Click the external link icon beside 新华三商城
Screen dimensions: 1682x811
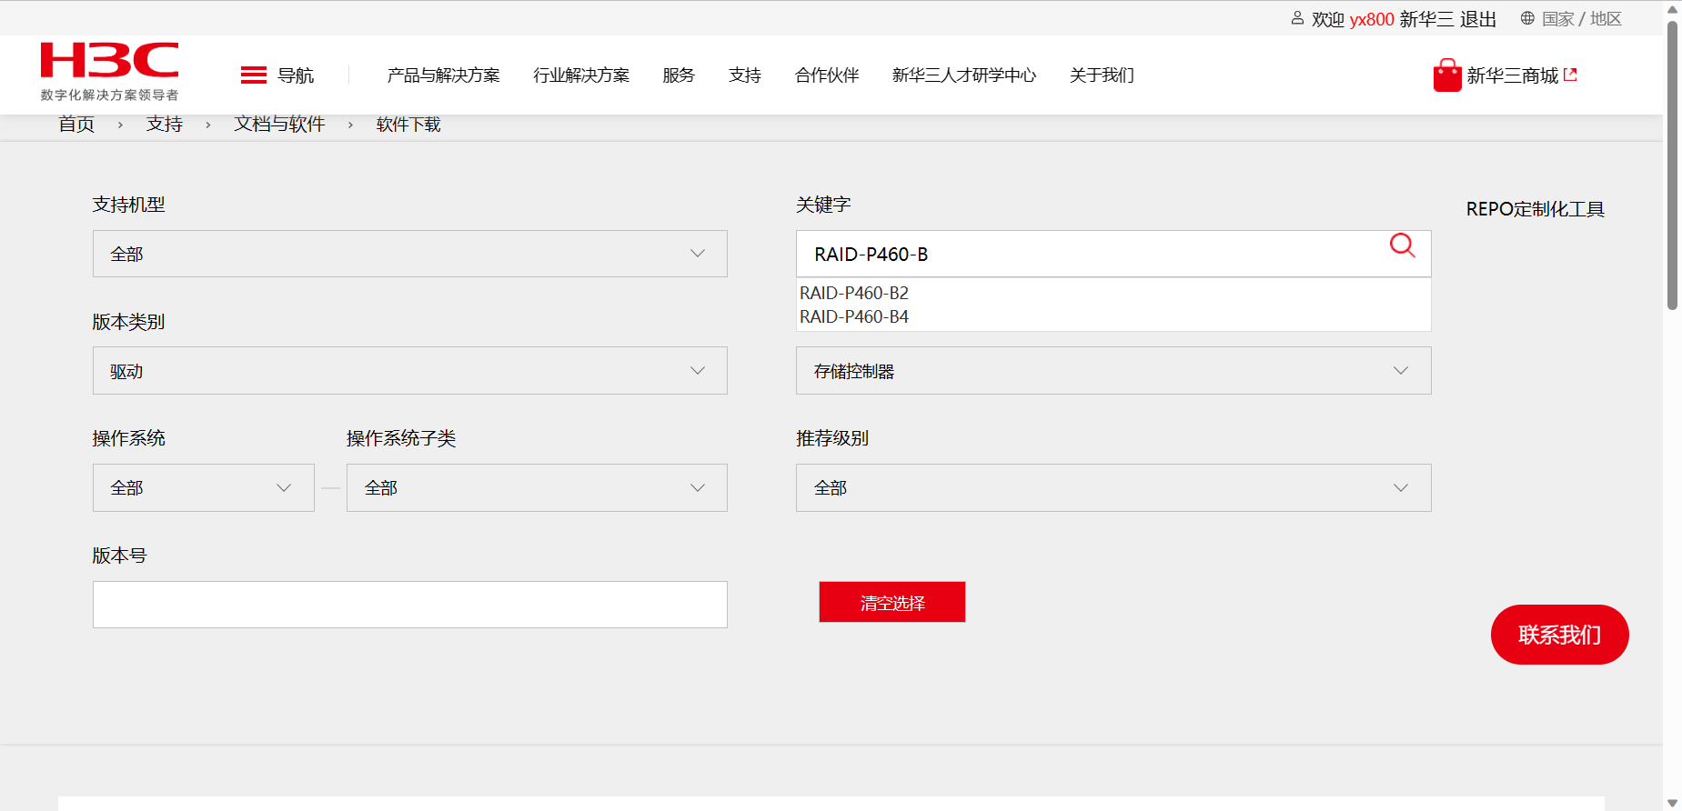coord(1570,75)
